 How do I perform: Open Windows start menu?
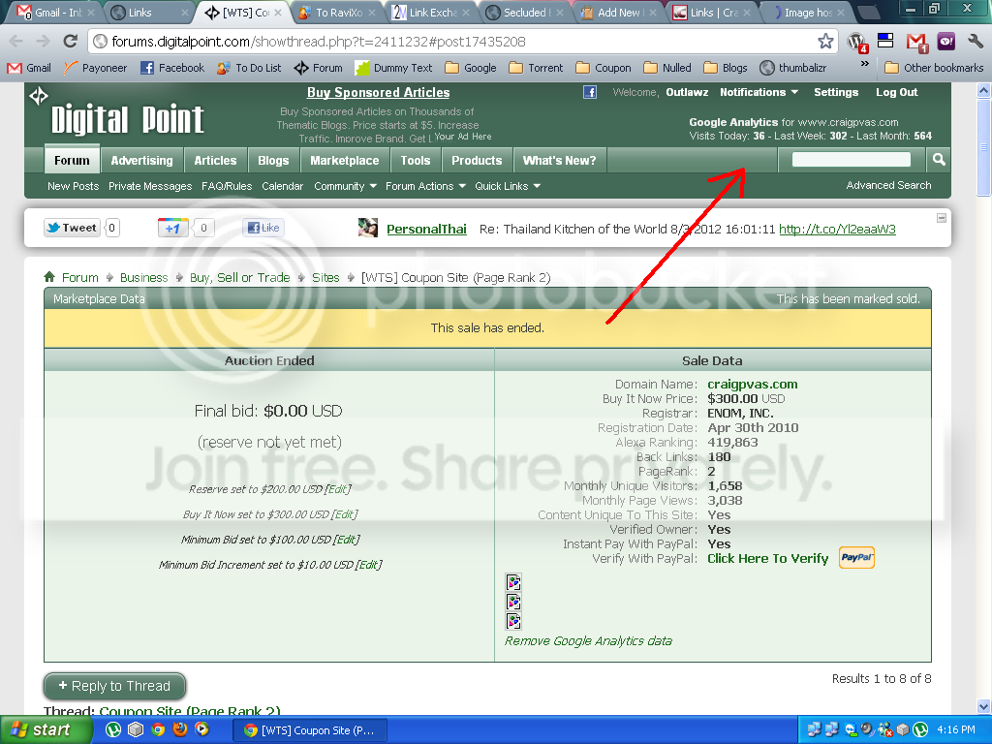[46, 730]
